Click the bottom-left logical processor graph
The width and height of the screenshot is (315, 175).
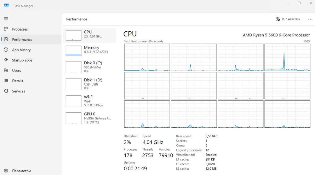[147, 114]
